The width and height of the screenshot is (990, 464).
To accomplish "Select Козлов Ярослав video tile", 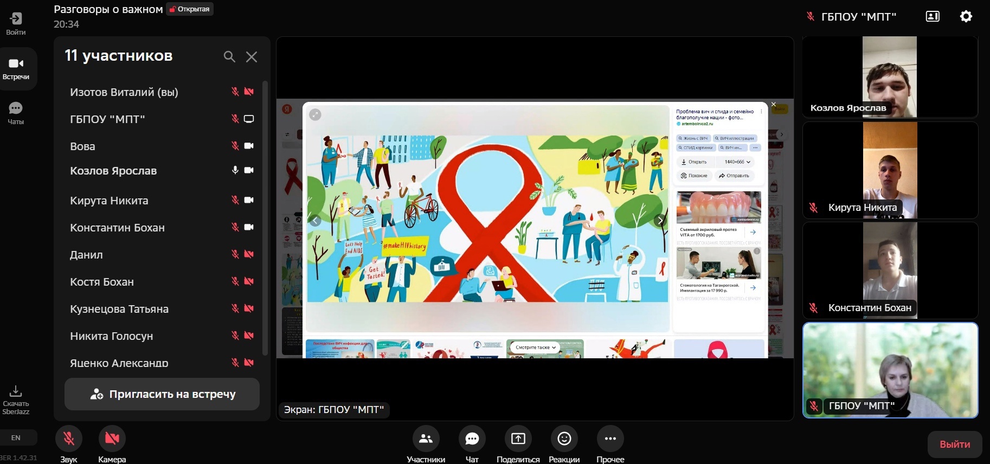I will [x=890, y=77].
